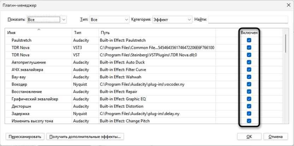294x146 pixels.
Task: Uncheck АЧХ эквалайзера enabled box
Action: [x=249, y=69]
